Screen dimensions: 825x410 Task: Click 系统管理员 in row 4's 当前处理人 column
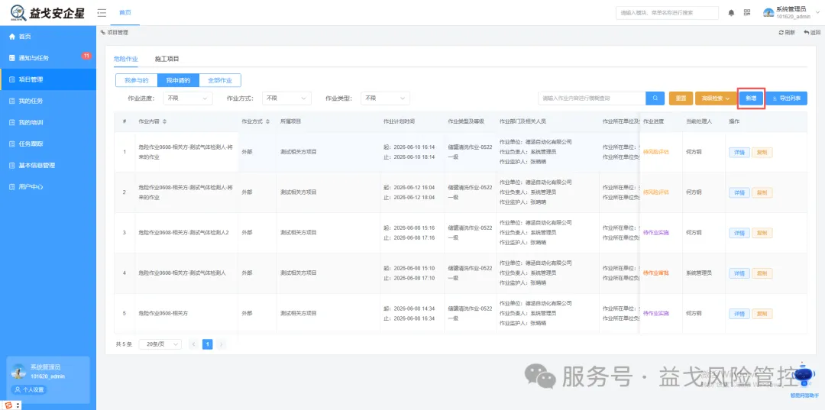tap(699, 273)
